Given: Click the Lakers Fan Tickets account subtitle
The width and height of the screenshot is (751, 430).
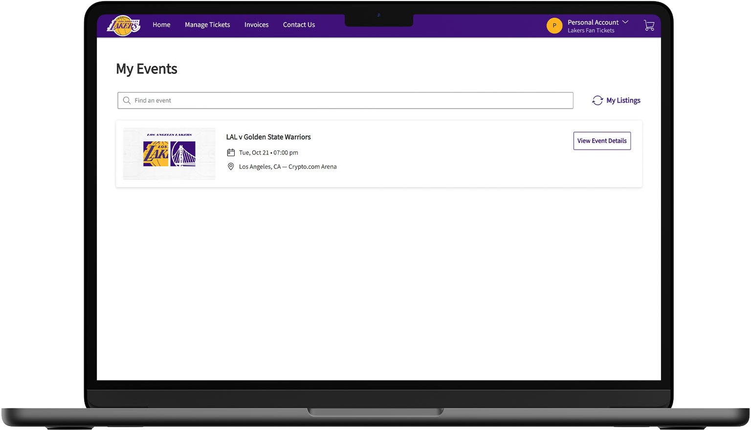Looking at the screenshot, I should pyautogui.click(x=591, y=30).
